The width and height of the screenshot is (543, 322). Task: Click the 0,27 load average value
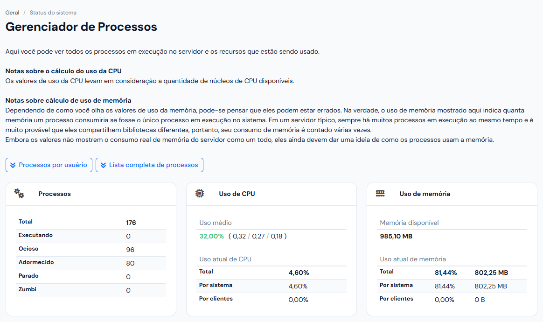(x=258, y=236)
